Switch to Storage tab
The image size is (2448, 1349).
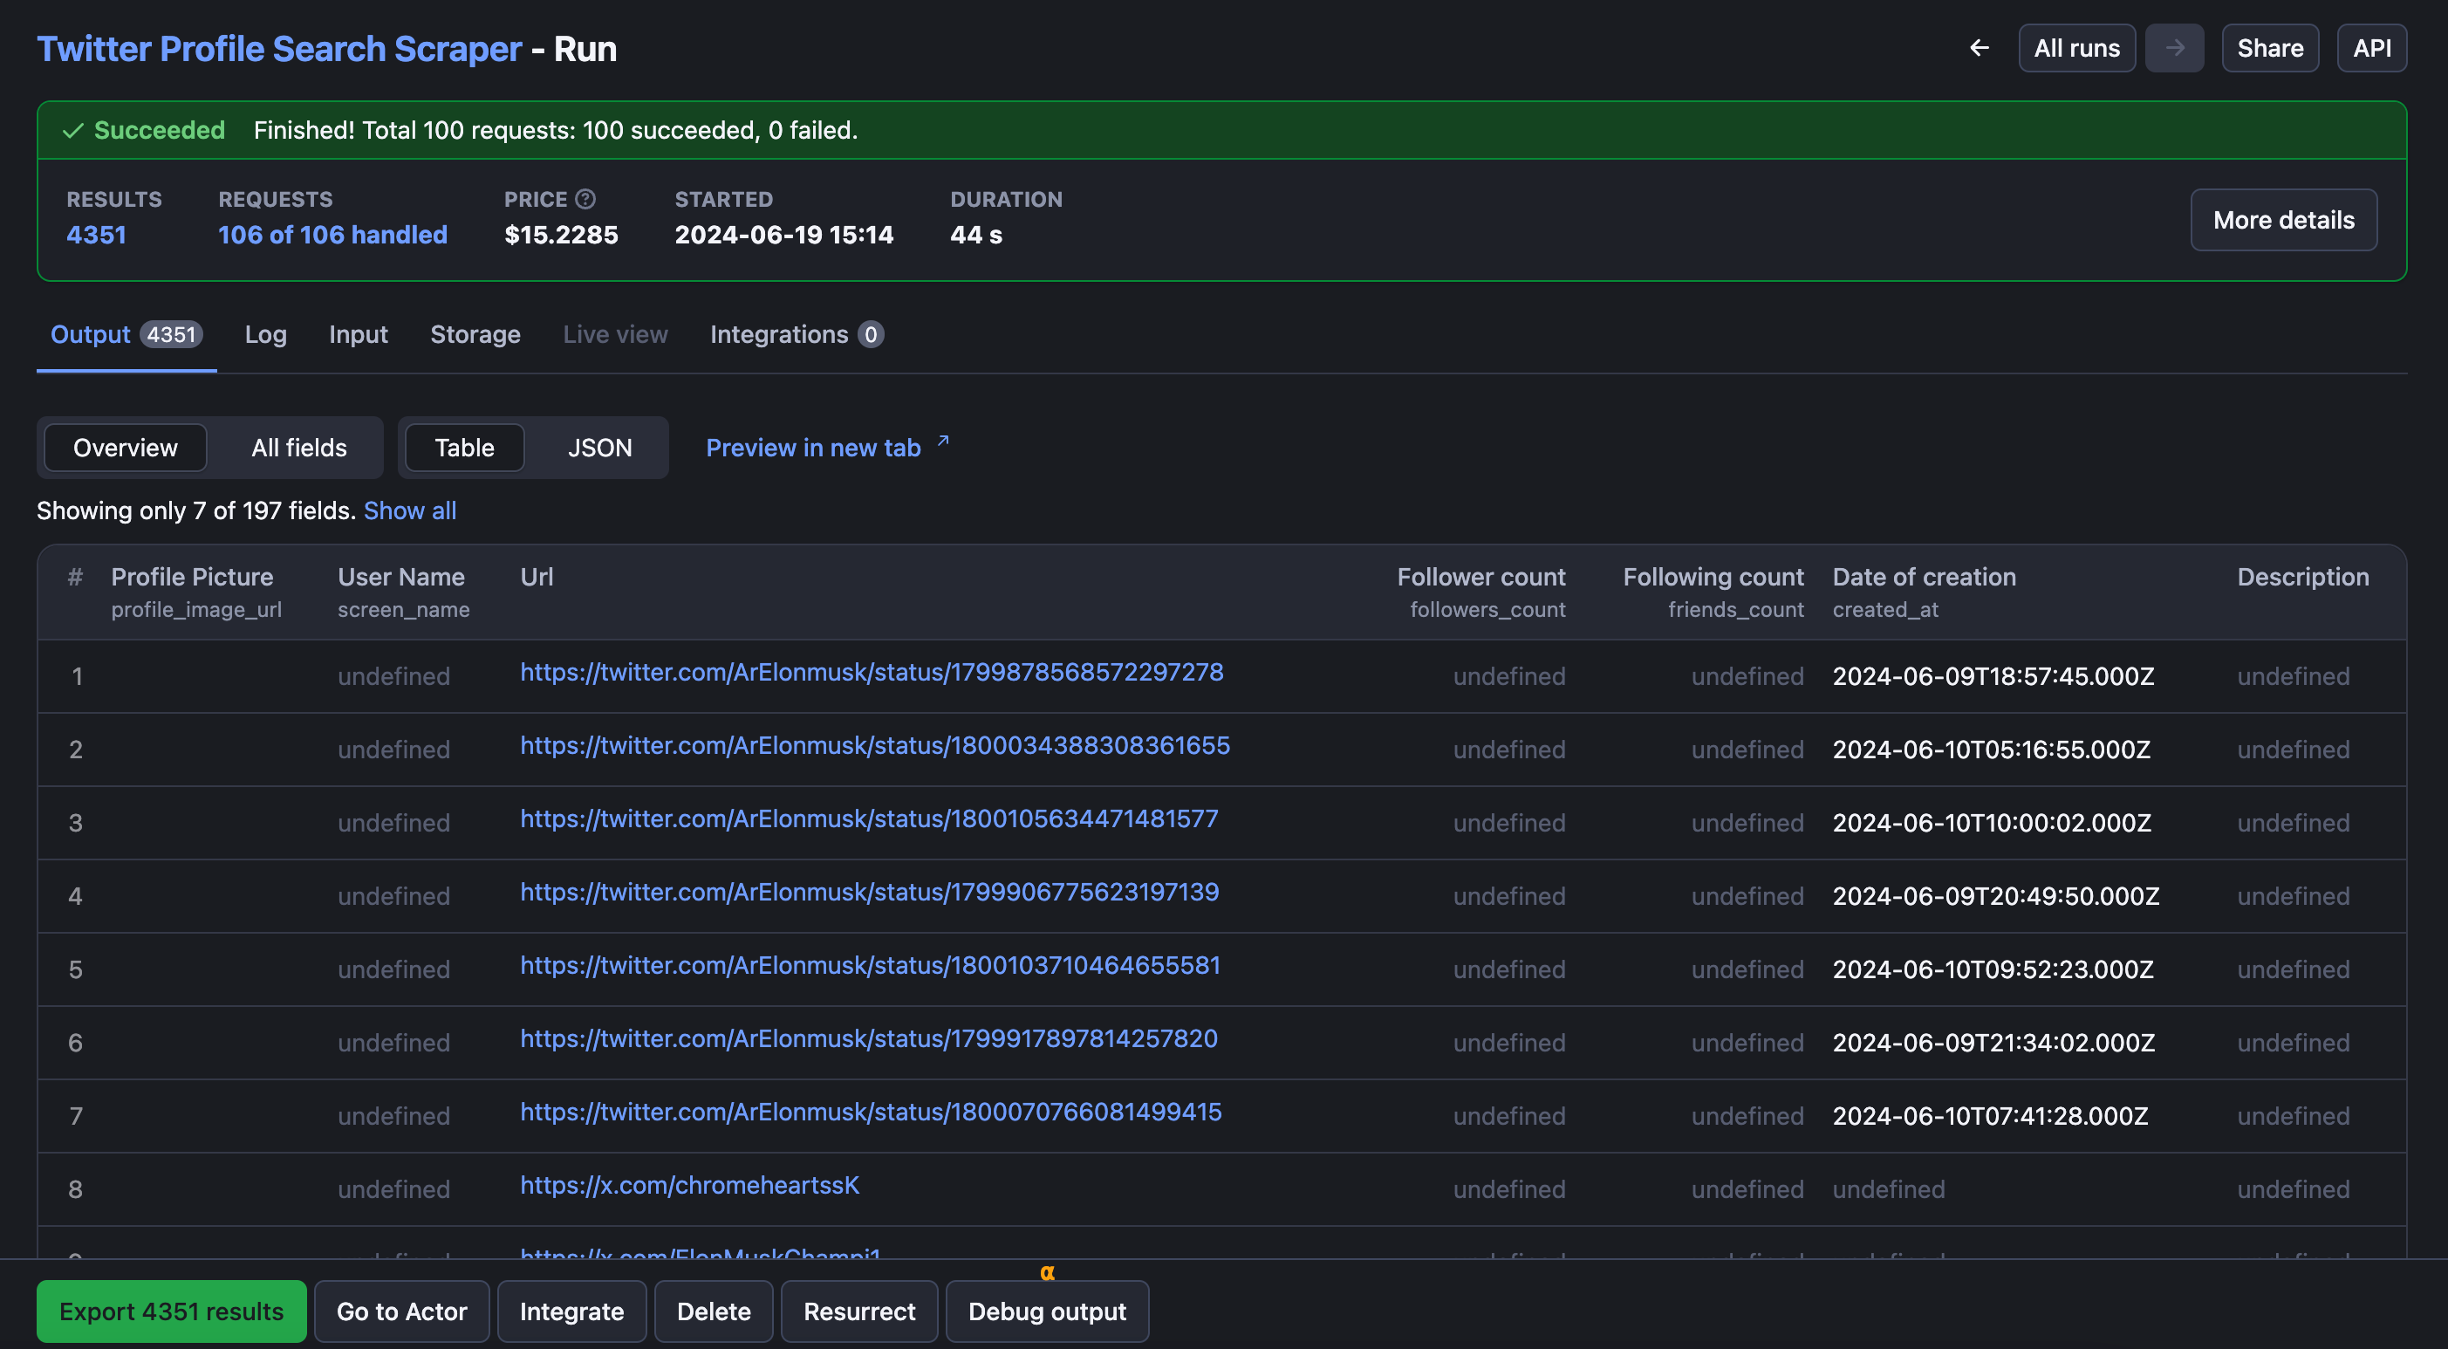coord(475,335)
